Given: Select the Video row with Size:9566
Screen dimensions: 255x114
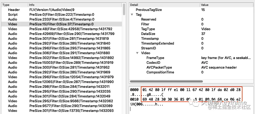Looking at the screenshot, I should (x=62, y=101).
